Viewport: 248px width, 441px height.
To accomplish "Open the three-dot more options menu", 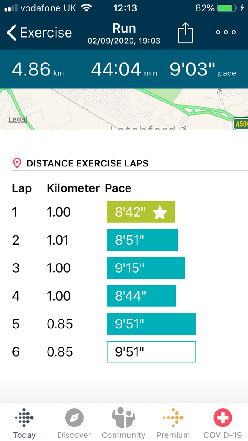I will [x=226, y=32].
